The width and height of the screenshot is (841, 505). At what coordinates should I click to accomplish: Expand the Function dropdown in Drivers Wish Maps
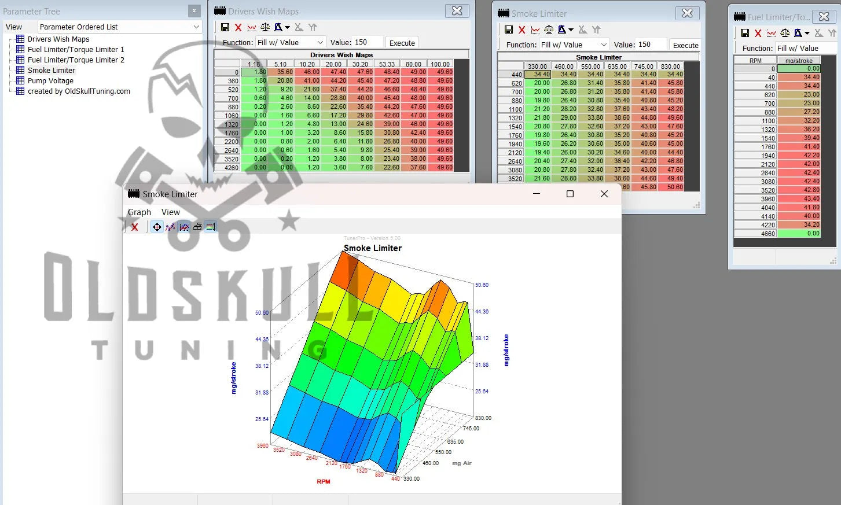pyautogui.click(x=319, y=42)
